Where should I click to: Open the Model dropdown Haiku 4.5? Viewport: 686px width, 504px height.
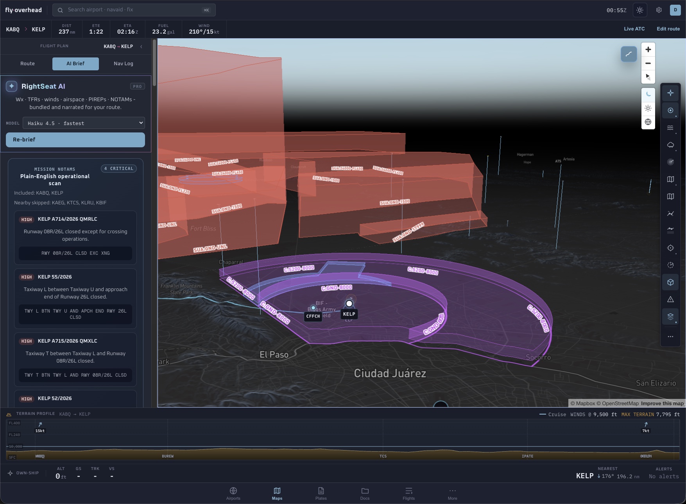point(84,123)
